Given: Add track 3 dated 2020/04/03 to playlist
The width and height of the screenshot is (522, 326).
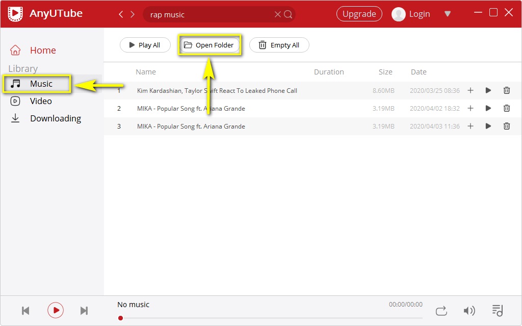Looking at the screenshot, I should point(471,126).
